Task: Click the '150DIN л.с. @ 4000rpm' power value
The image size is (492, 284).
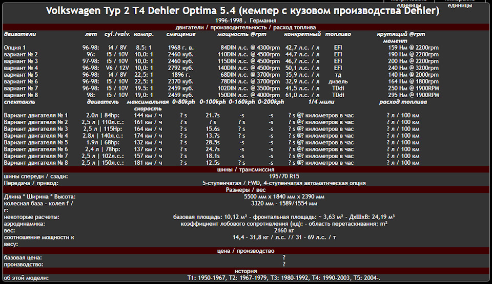Action: click(249, 95)
